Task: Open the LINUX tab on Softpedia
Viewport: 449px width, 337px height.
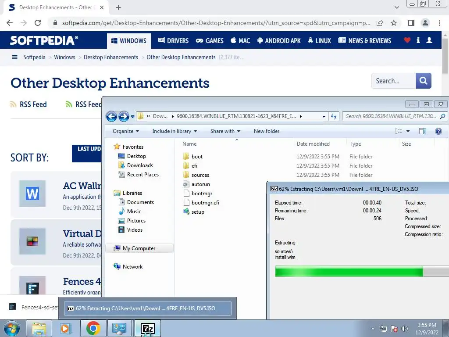Action: click(319, 41)
